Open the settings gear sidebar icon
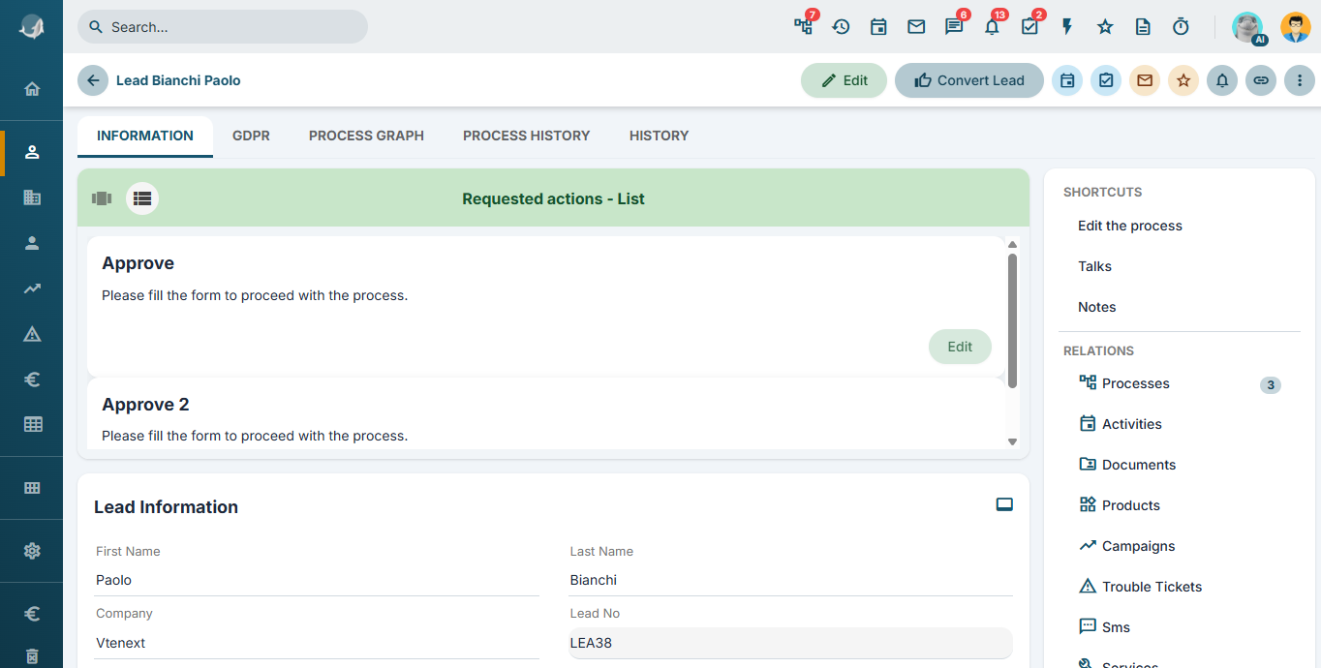This screenshot has height=668, width=1321. point(32,551)
